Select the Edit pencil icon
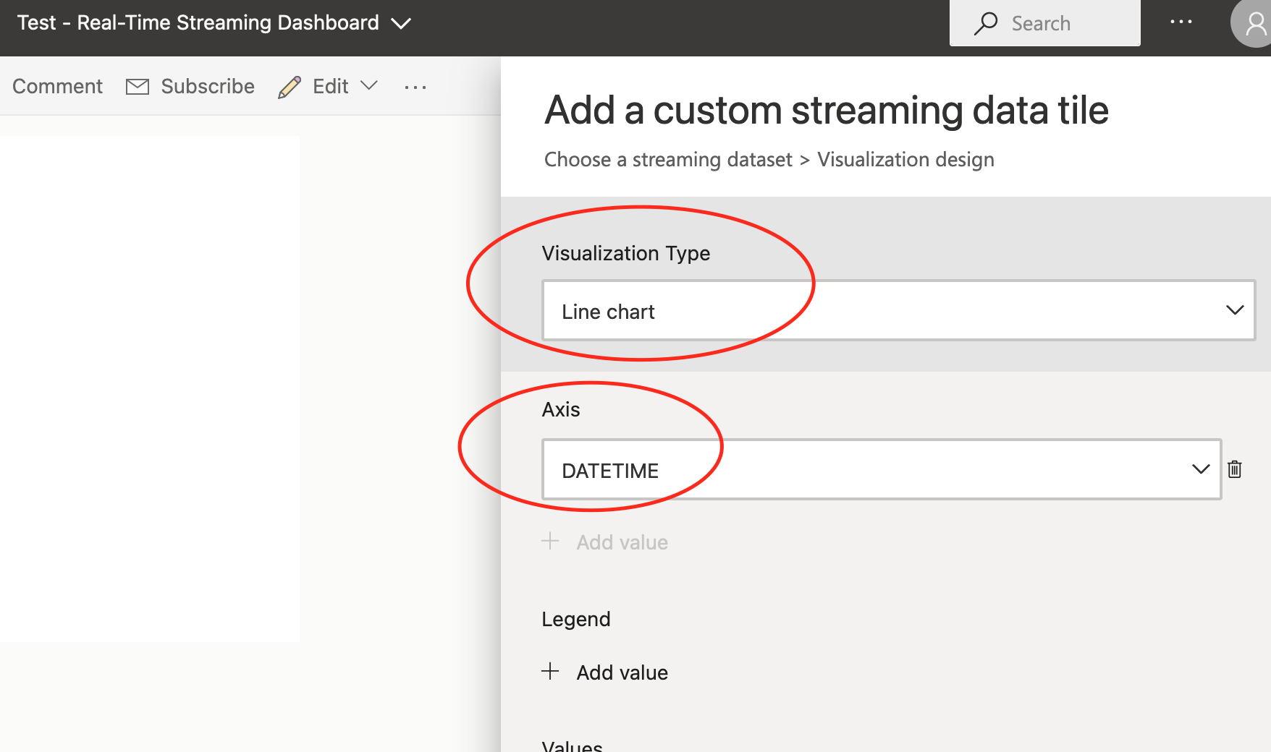Viewport: 1271px width, 752px height. point(290,86)
